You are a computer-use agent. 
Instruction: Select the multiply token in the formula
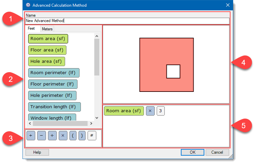pos(150,111)
